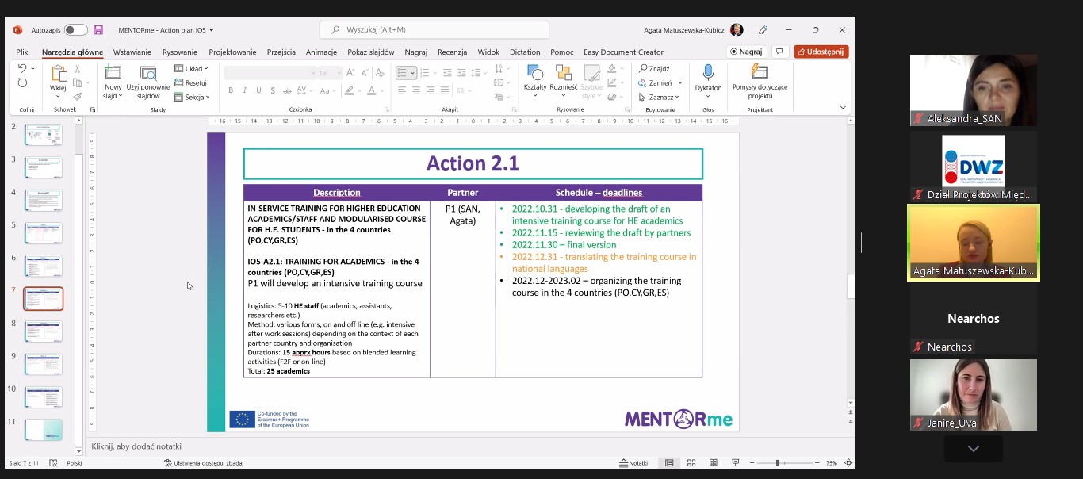Toggle Bold formatting
1083x479 pixels.
tap(231, 90)
